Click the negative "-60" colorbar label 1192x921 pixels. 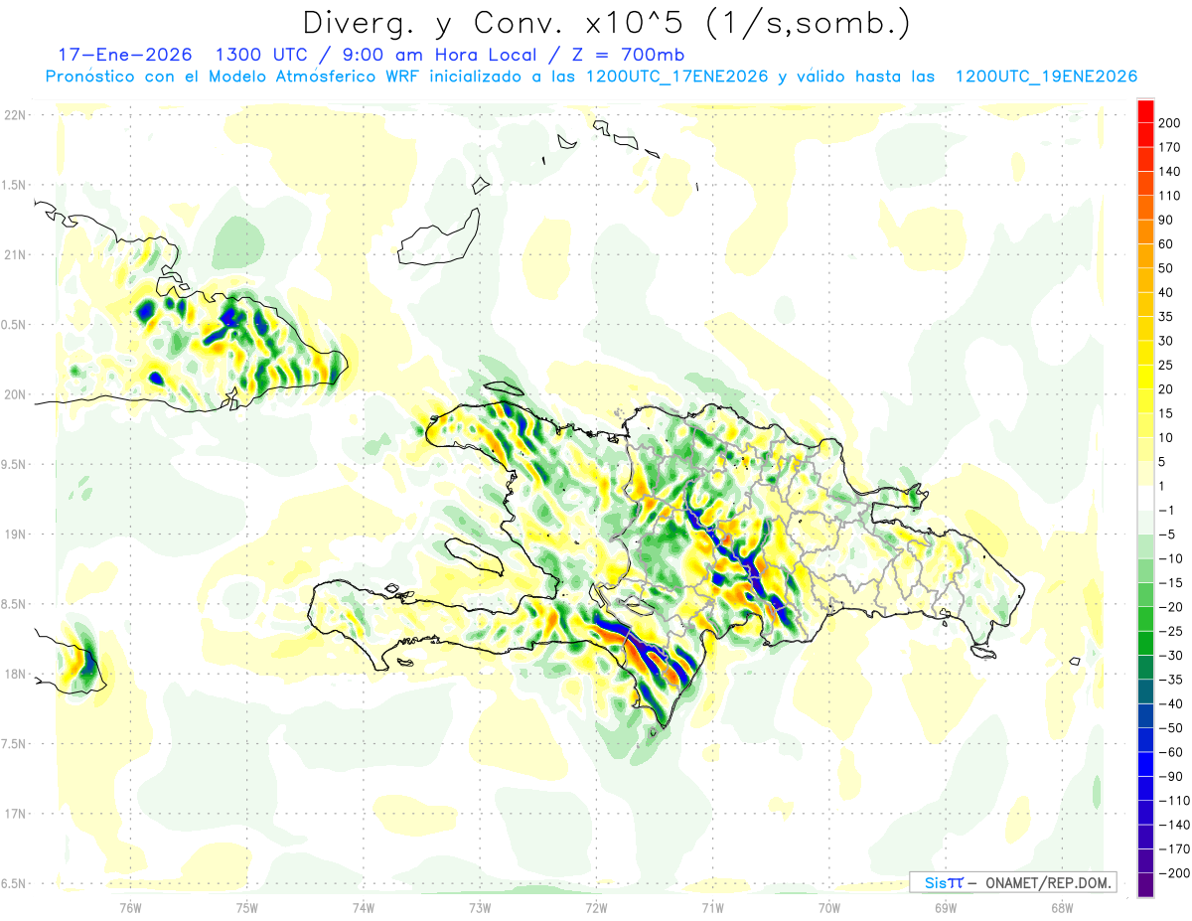(x=1172, y=752)
